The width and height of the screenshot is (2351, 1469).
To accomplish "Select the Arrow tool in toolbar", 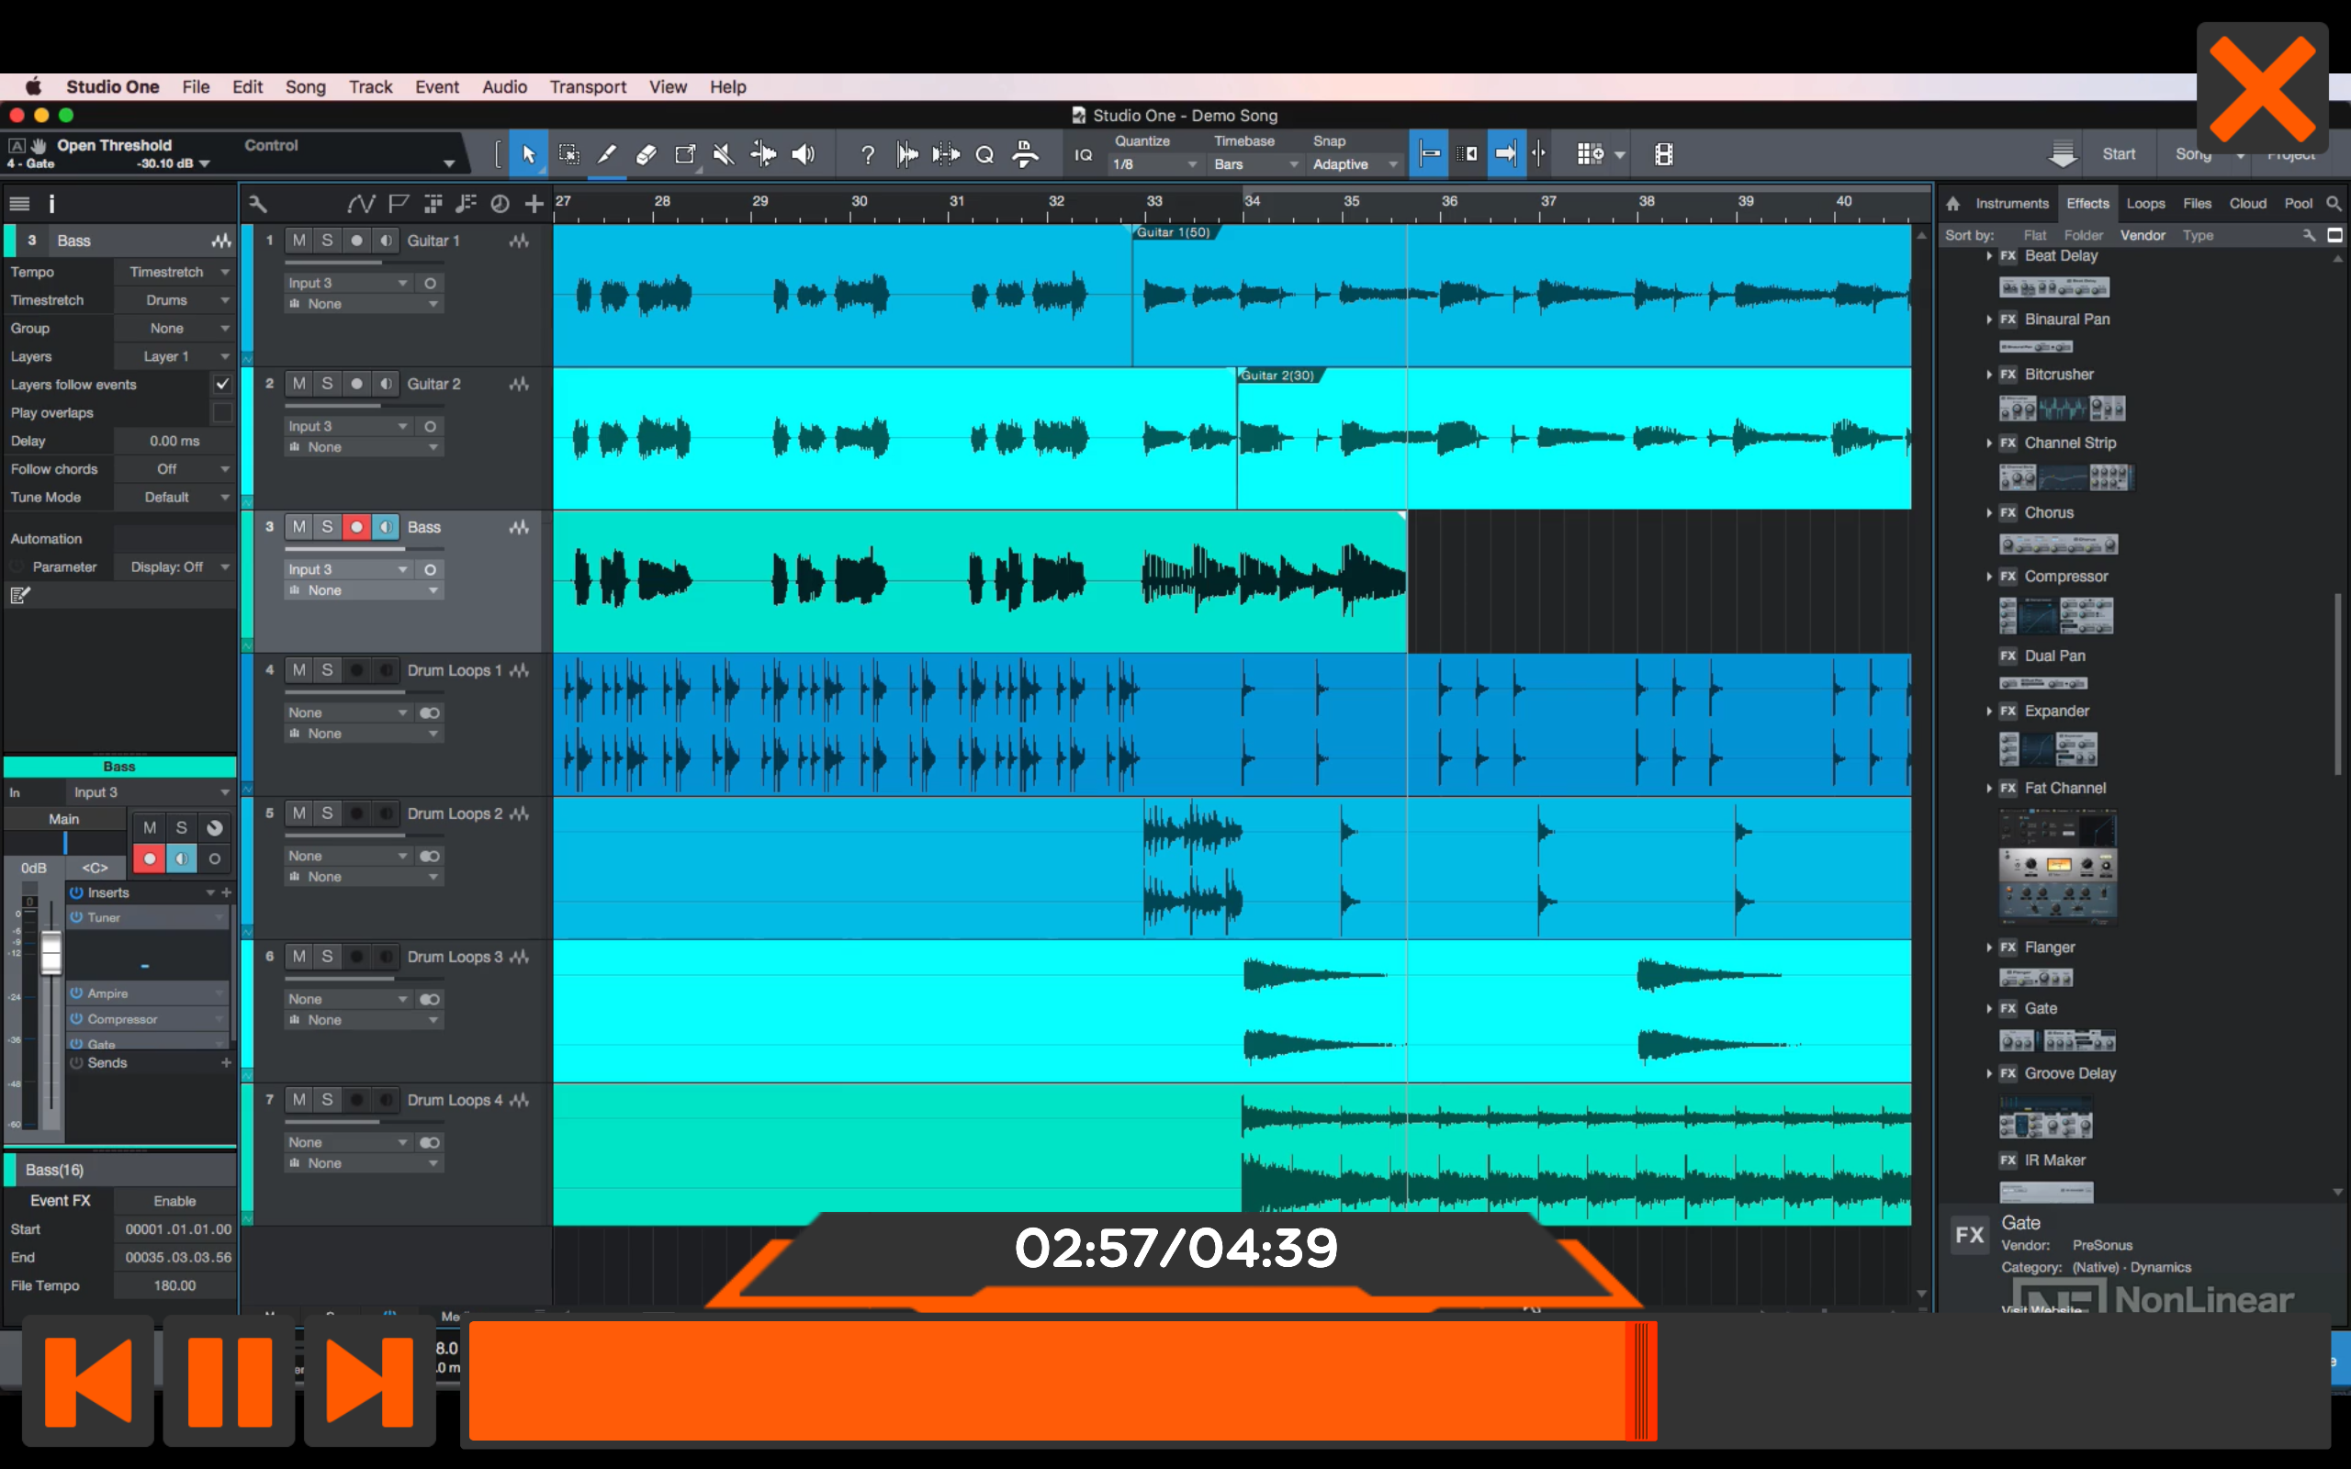I will pos(528,154).
